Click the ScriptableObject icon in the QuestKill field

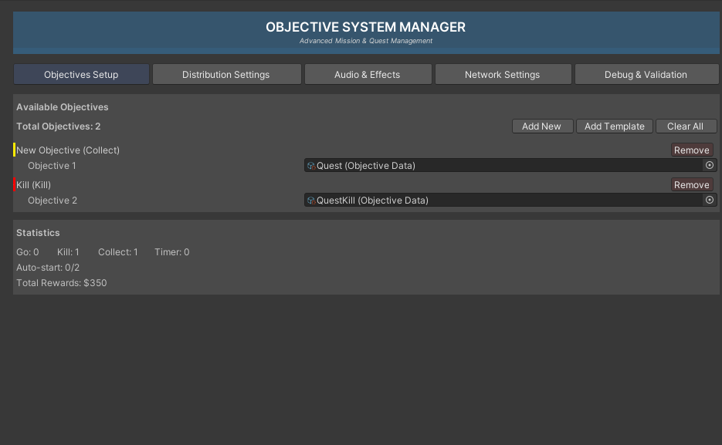310,200
